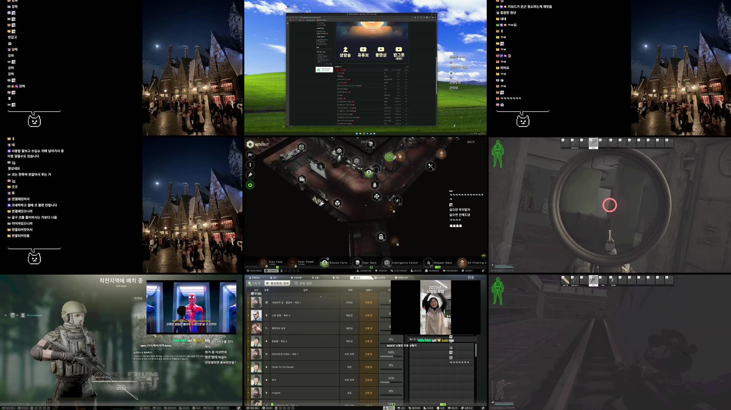This screenshot has width=731, height=410.
Task: Open the Messenger icon
Action: (x=450, y=270)
